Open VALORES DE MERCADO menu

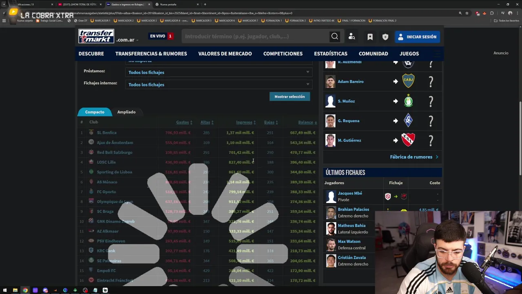[225, 53]
